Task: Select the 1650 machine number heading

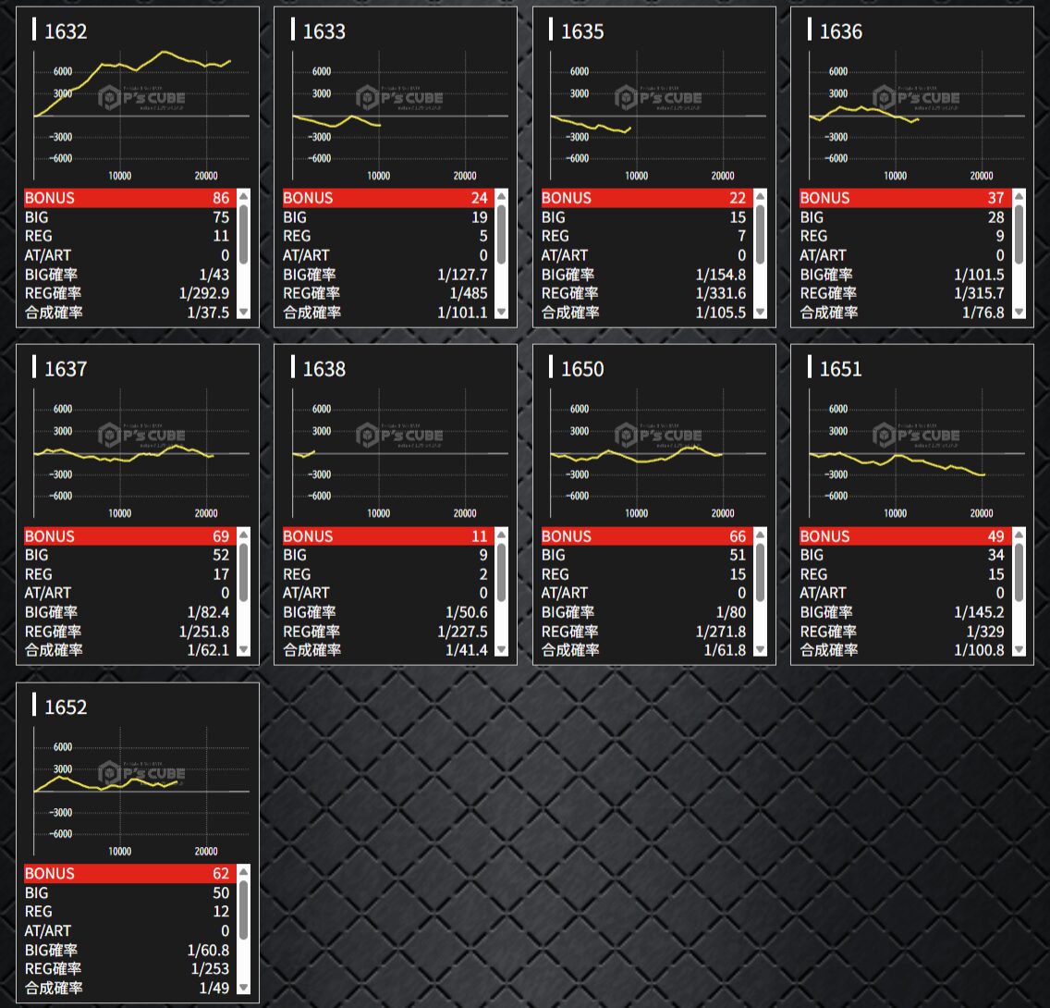Action: coord(582,369)
